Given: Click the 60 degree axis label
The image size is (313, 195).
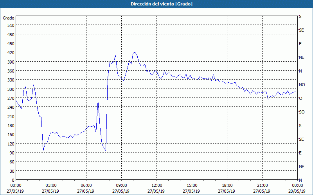Looking at the screenshot, I should pyautogui.click(x=12, y=162).
